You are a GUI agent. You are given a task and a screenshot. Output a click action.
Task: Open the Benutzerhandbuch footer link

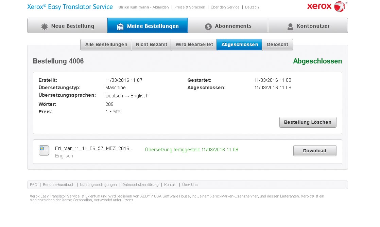58,185
